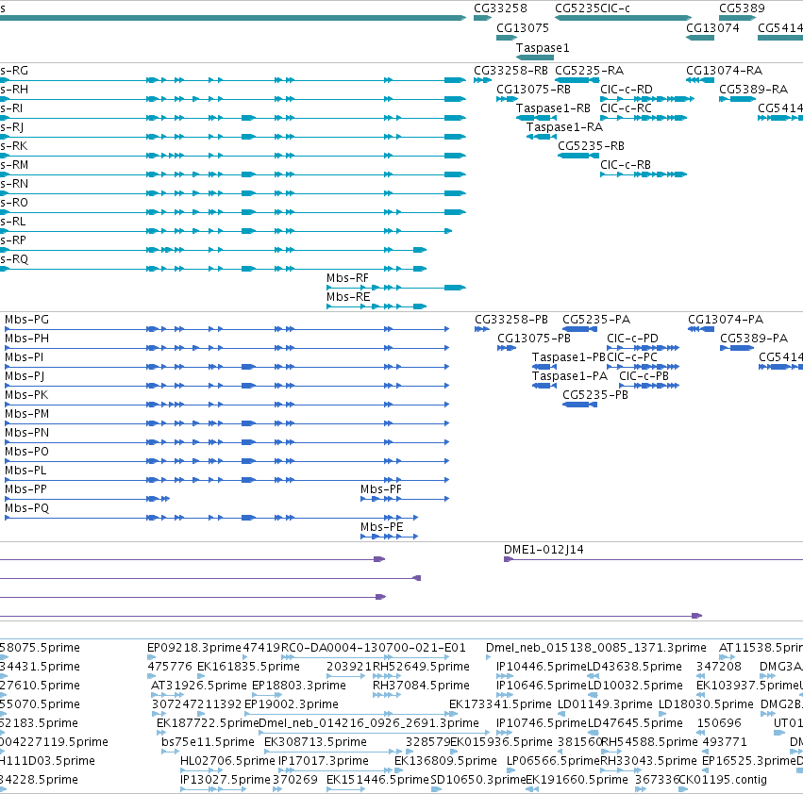
Task: Select protein label Mbs-PJ
Action: pos(25,376)
